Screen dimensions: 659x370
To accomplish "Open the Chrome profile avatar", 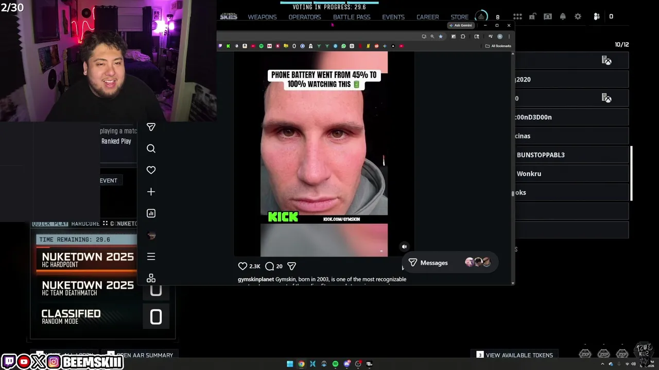I will [x=499, y=36].
